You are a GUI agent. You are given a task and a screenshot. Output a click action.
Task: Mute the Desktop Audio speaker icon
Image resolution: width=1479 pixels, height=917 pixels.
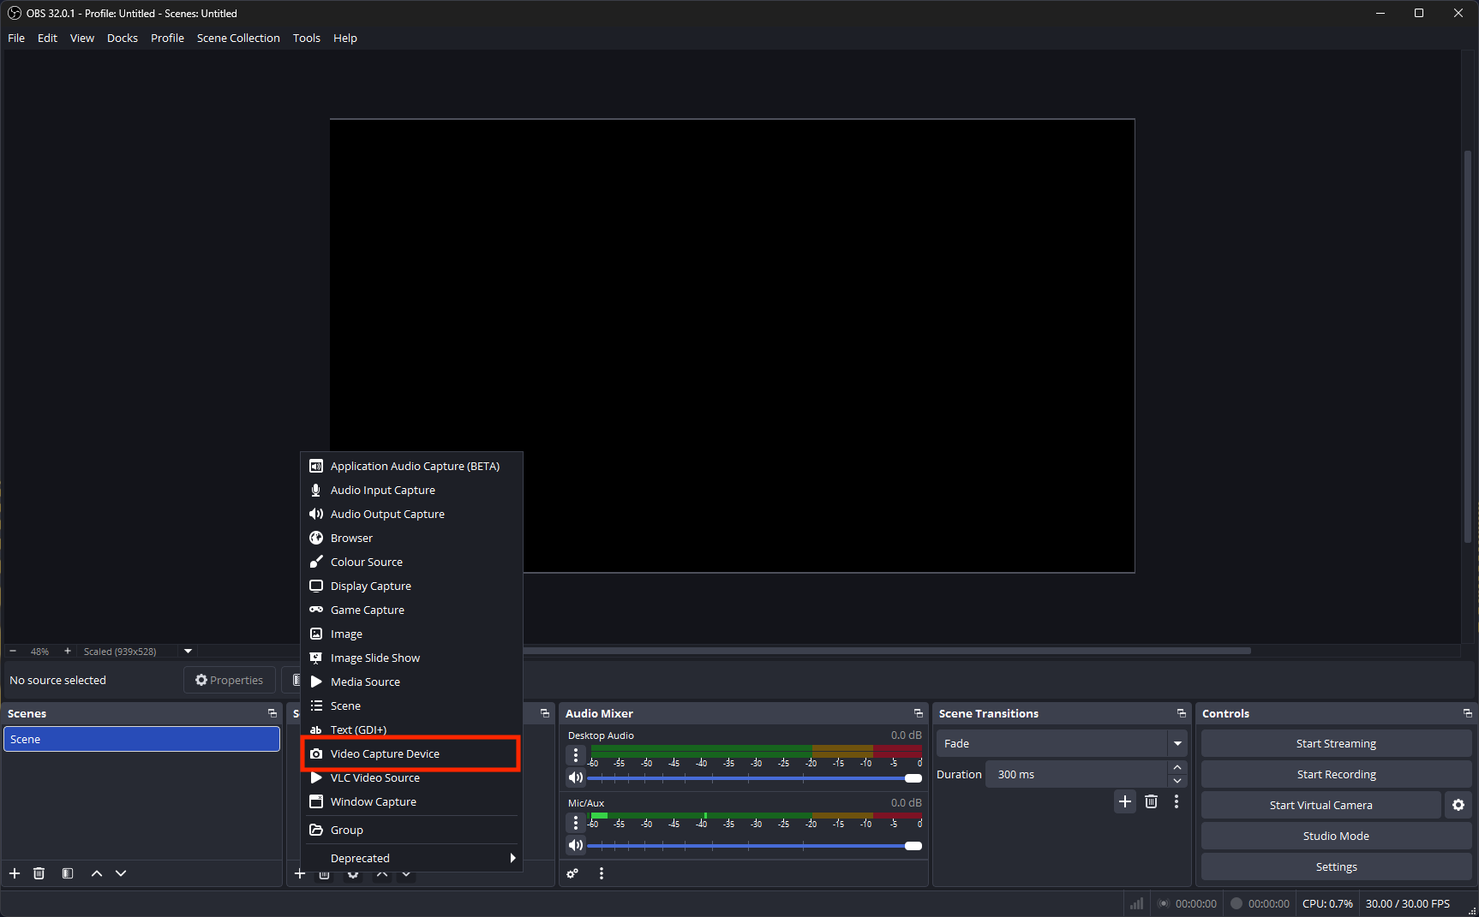576,777
